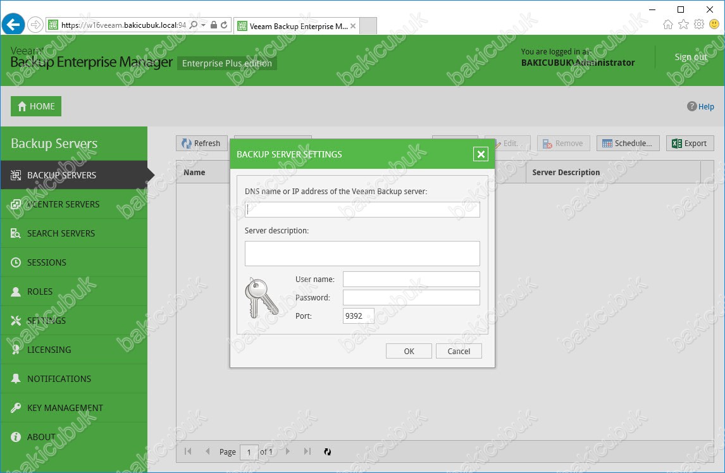Open the browser tools gear icon

coord(698,24)
